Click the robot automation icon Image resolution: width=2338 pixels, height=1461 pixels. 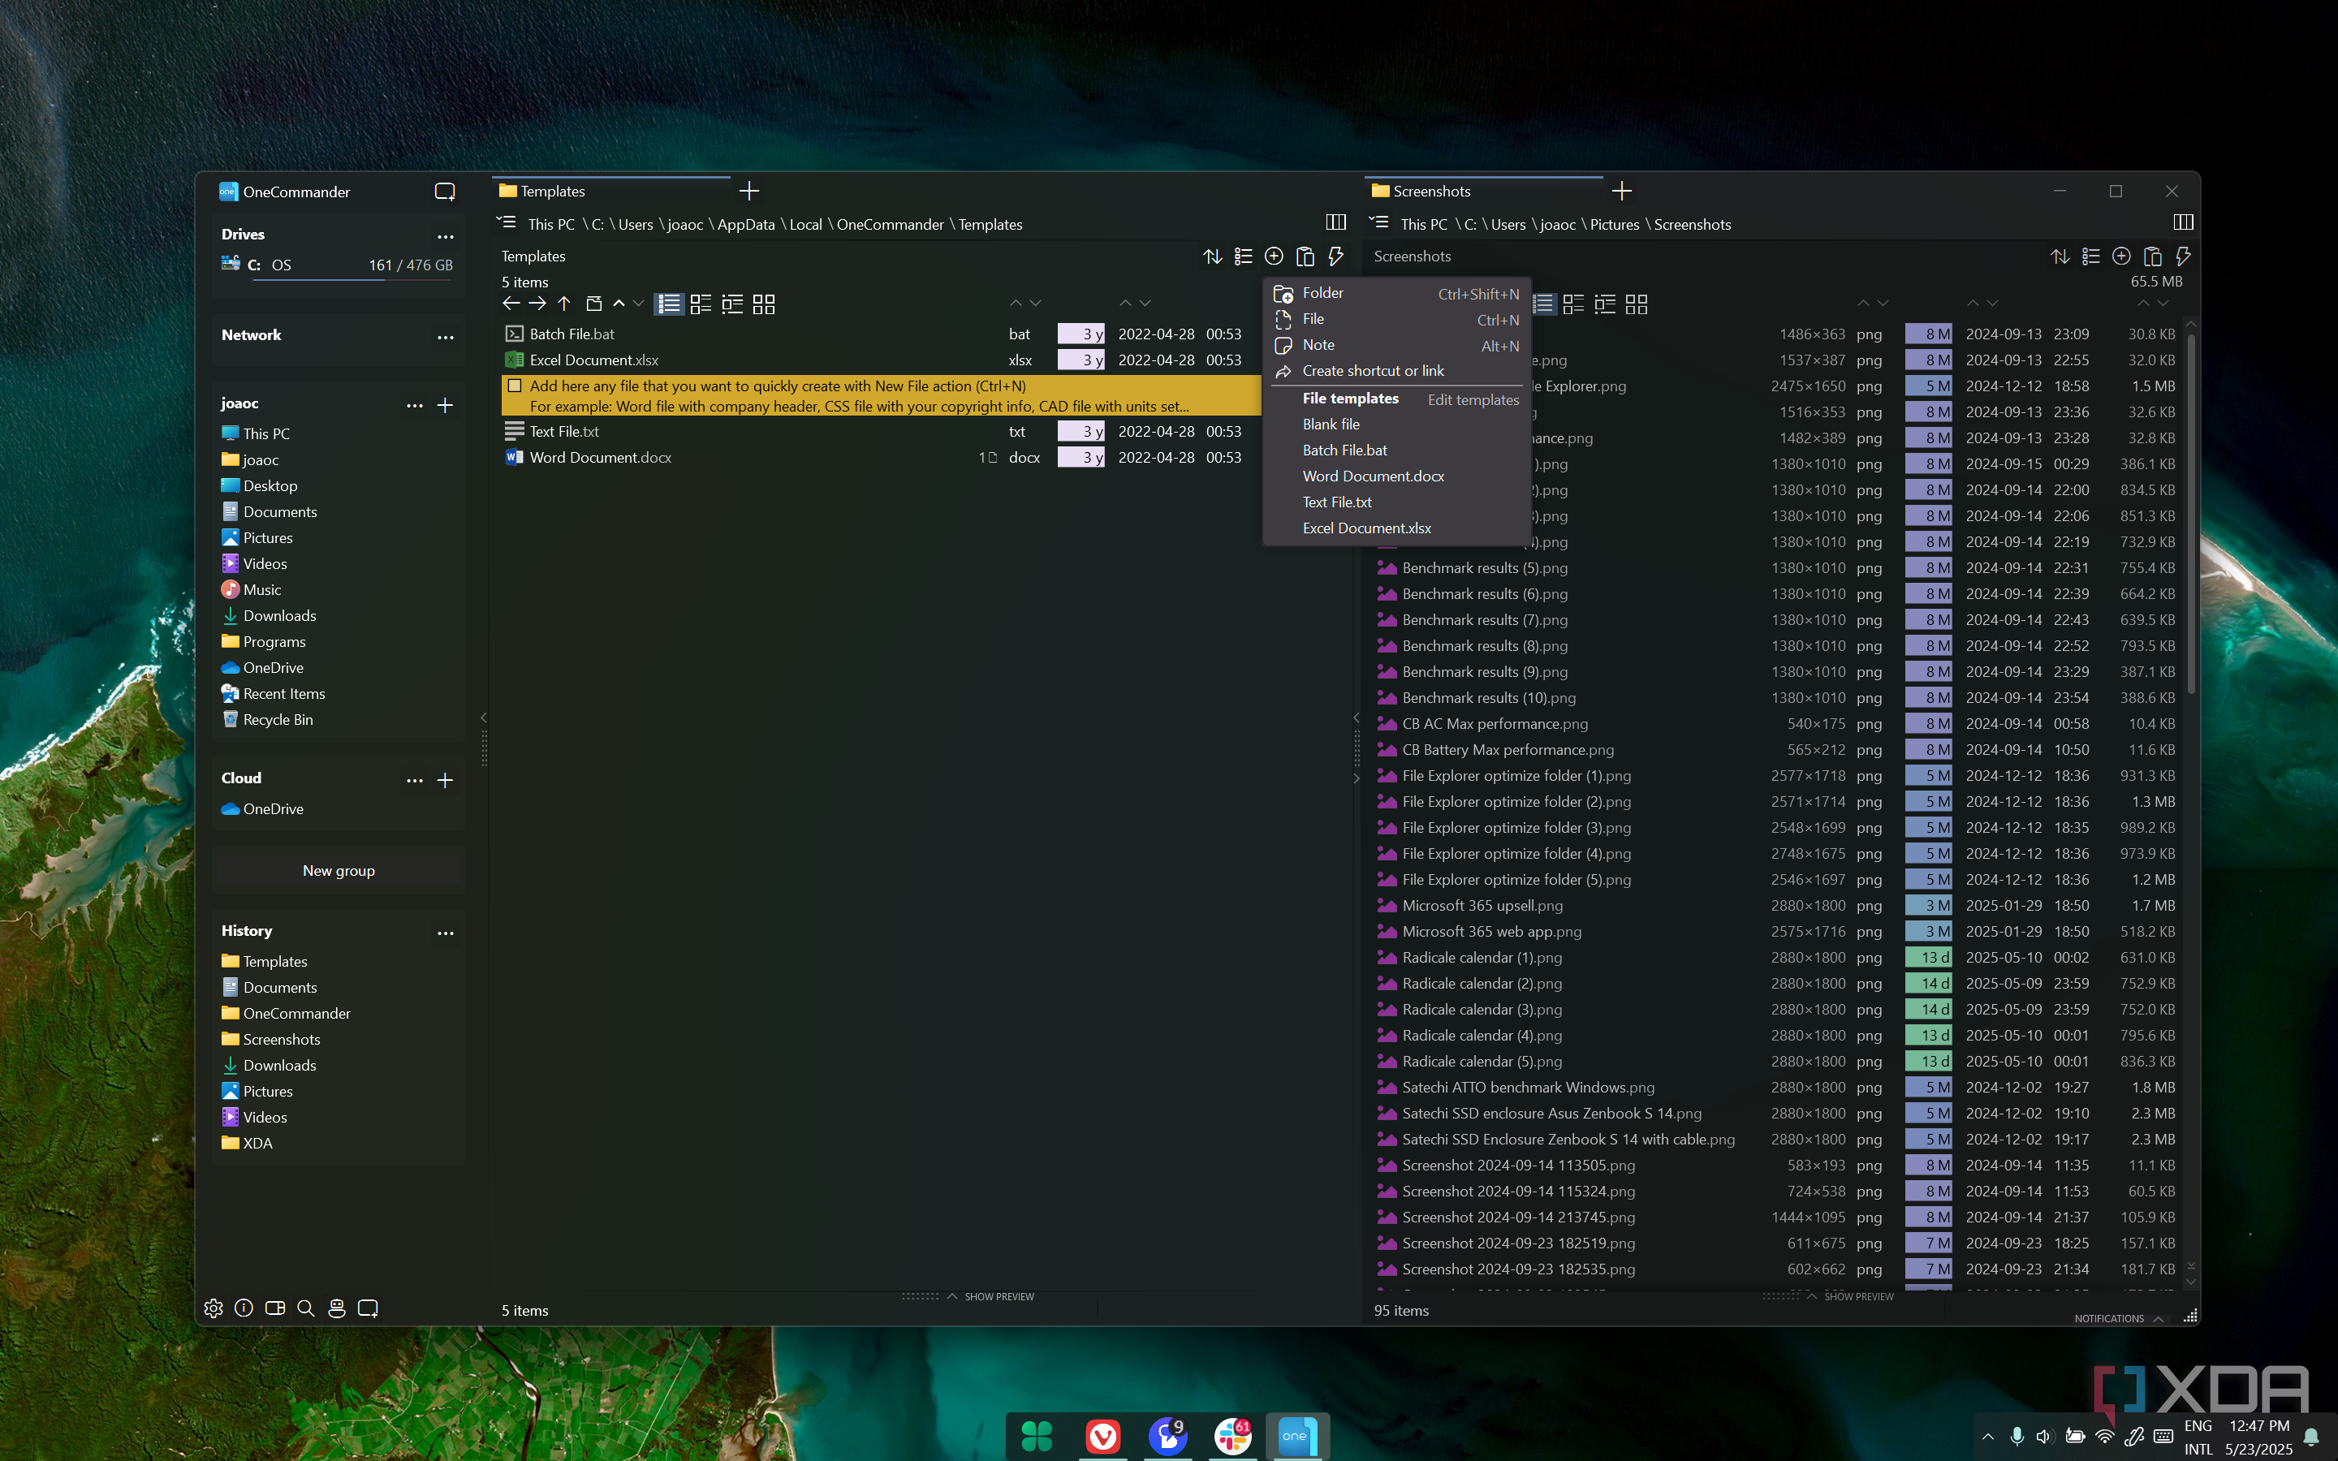[337, 1308]
